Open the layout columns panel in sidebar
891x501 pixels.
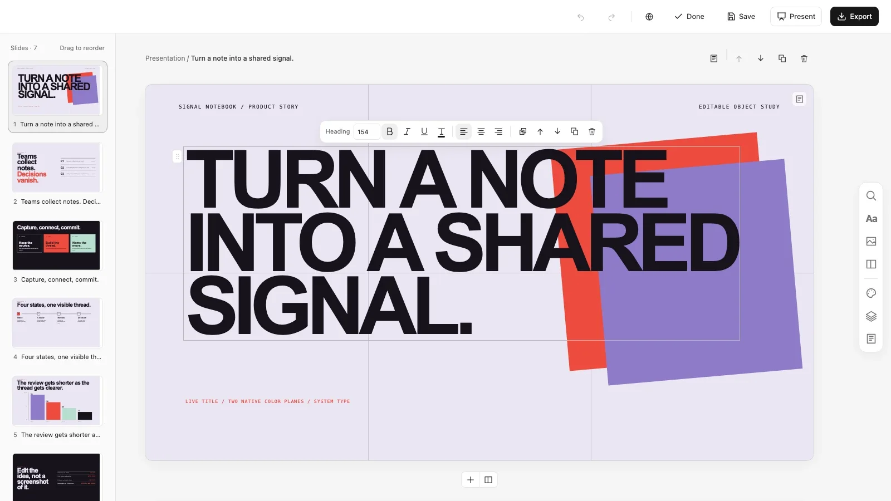(x=872, y=264)
